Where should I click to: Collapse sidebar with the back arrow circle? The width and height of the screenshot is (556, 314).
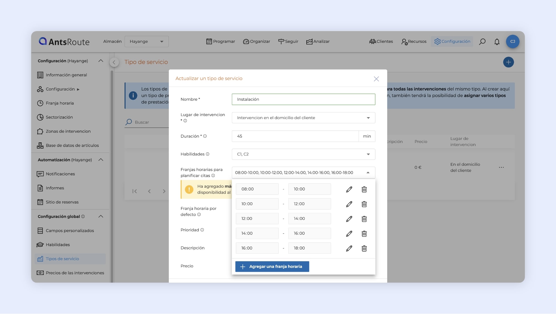114,62
